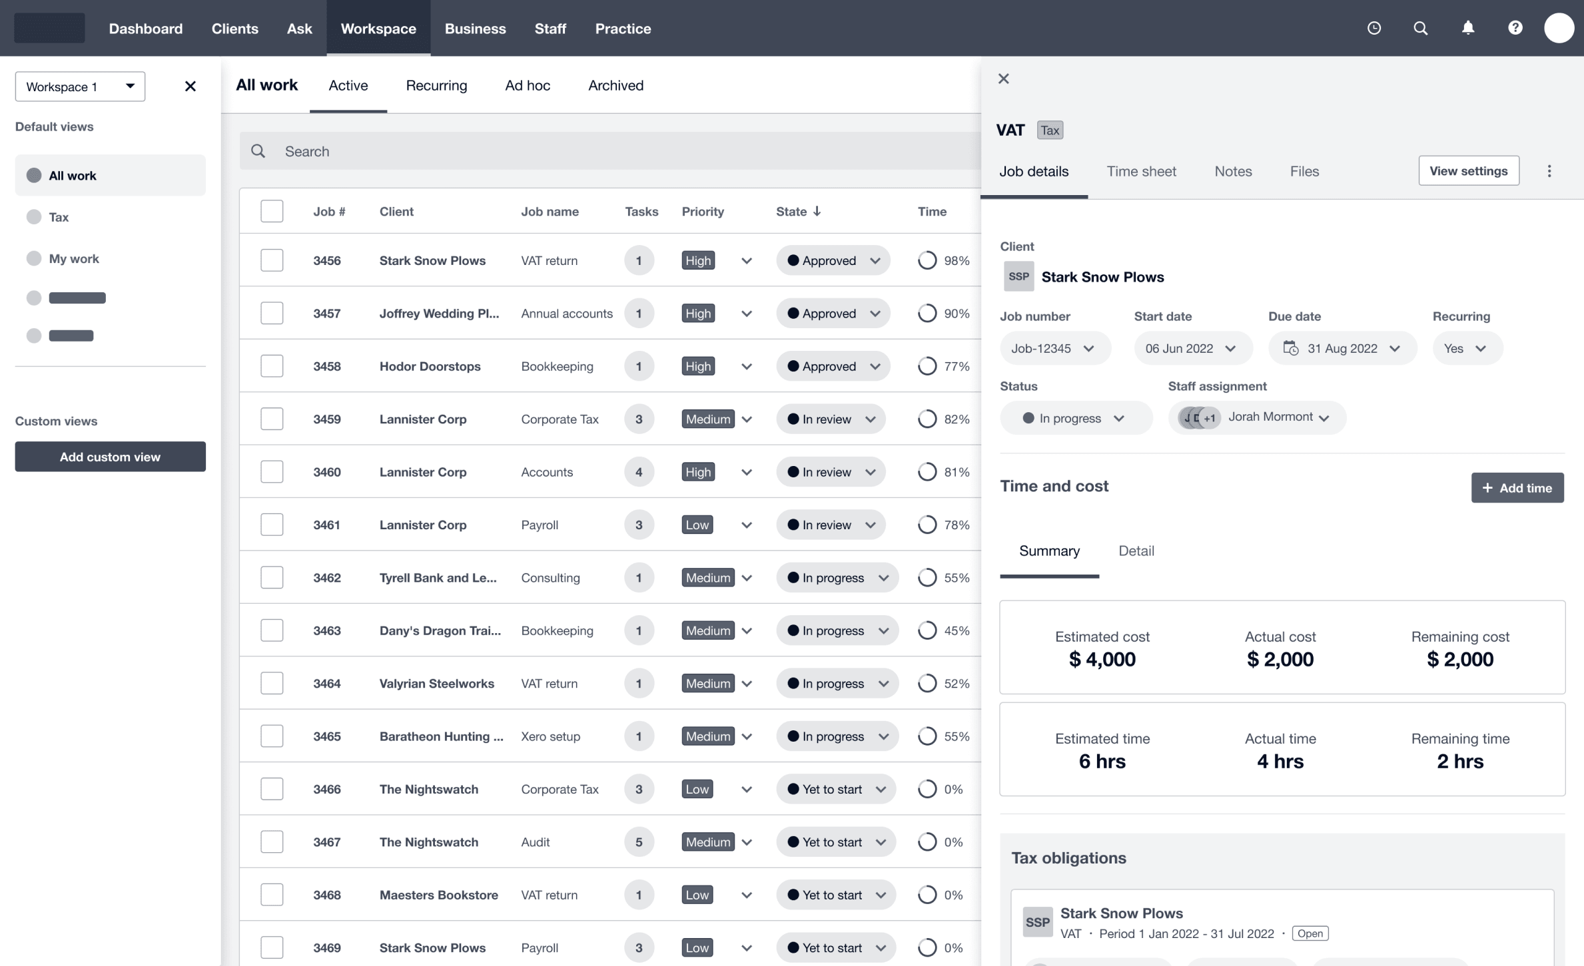Click the Add time button

pyautogui.click(x=1517, y=488)
